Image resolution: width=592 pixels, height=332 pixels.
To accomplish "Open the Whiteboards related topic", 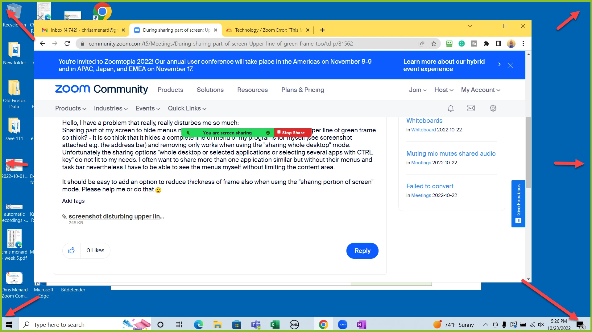I will tap(424, 121).
